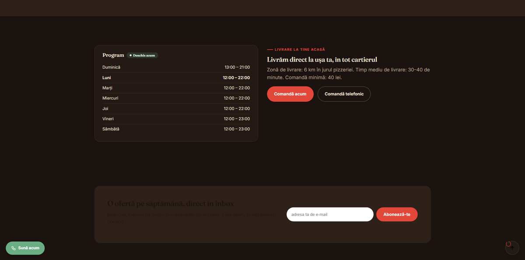Select the Duminică schedule row
The image size is (525, 260).
176,67
